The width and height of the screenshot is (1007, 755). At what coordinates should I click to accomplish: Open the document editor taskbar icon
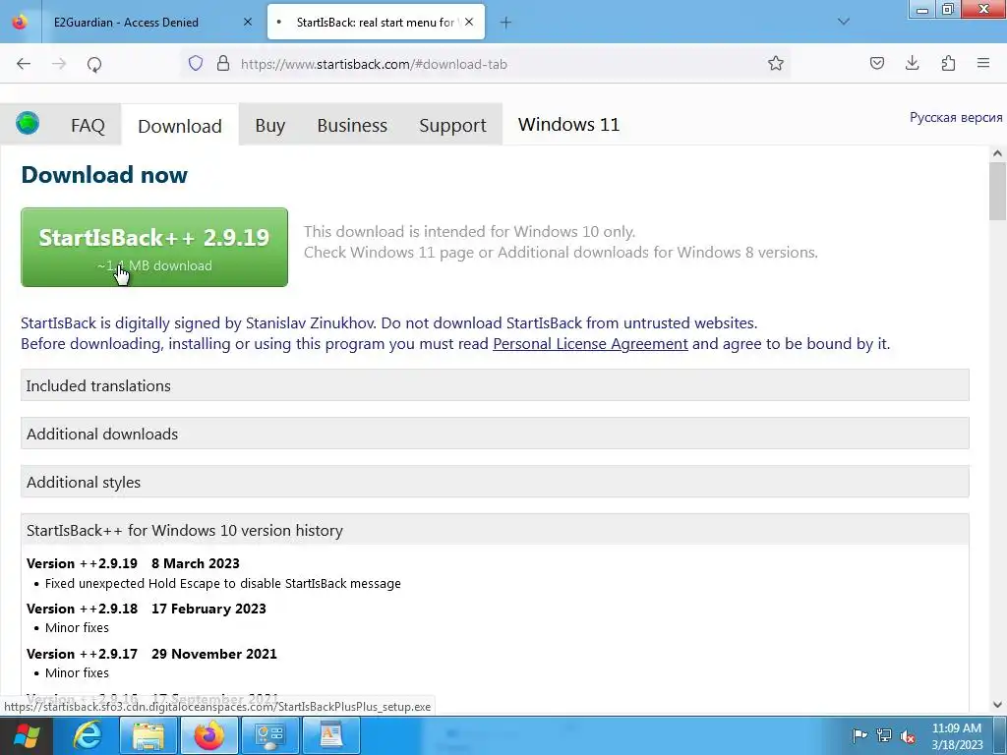[331, 735]
